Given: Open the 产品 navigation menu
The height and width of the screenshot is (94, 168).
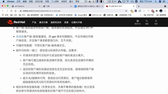Looking at the screenshot, I should 34,22.
